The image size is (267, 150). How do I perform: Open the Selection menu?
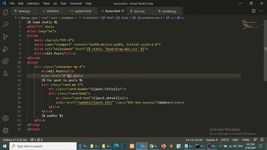pyautogui.click(x=33, y=3)
